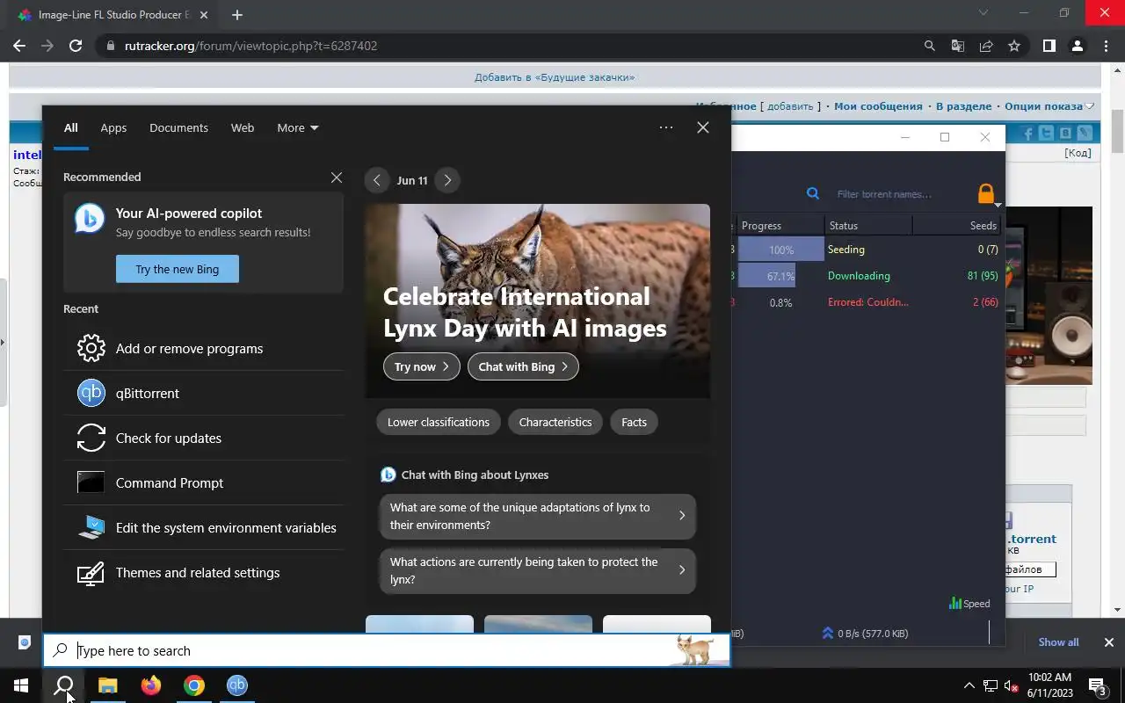
Task: Click the Chrome address bar URL
Action: tap(250, 46)
